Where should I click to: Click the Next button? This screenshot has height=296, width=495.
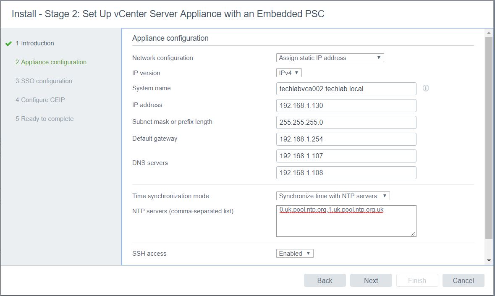371,280
